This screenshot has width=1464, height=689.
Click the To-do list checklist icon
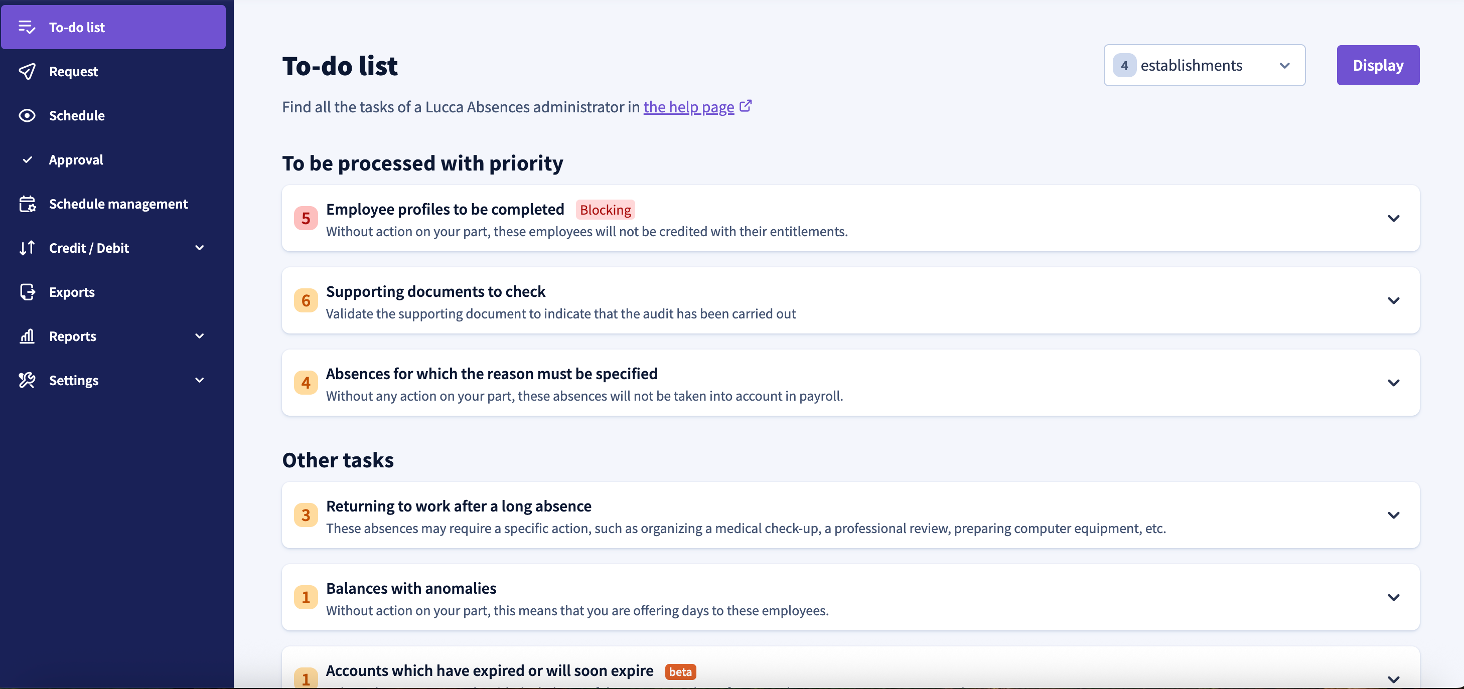(27, 27)
